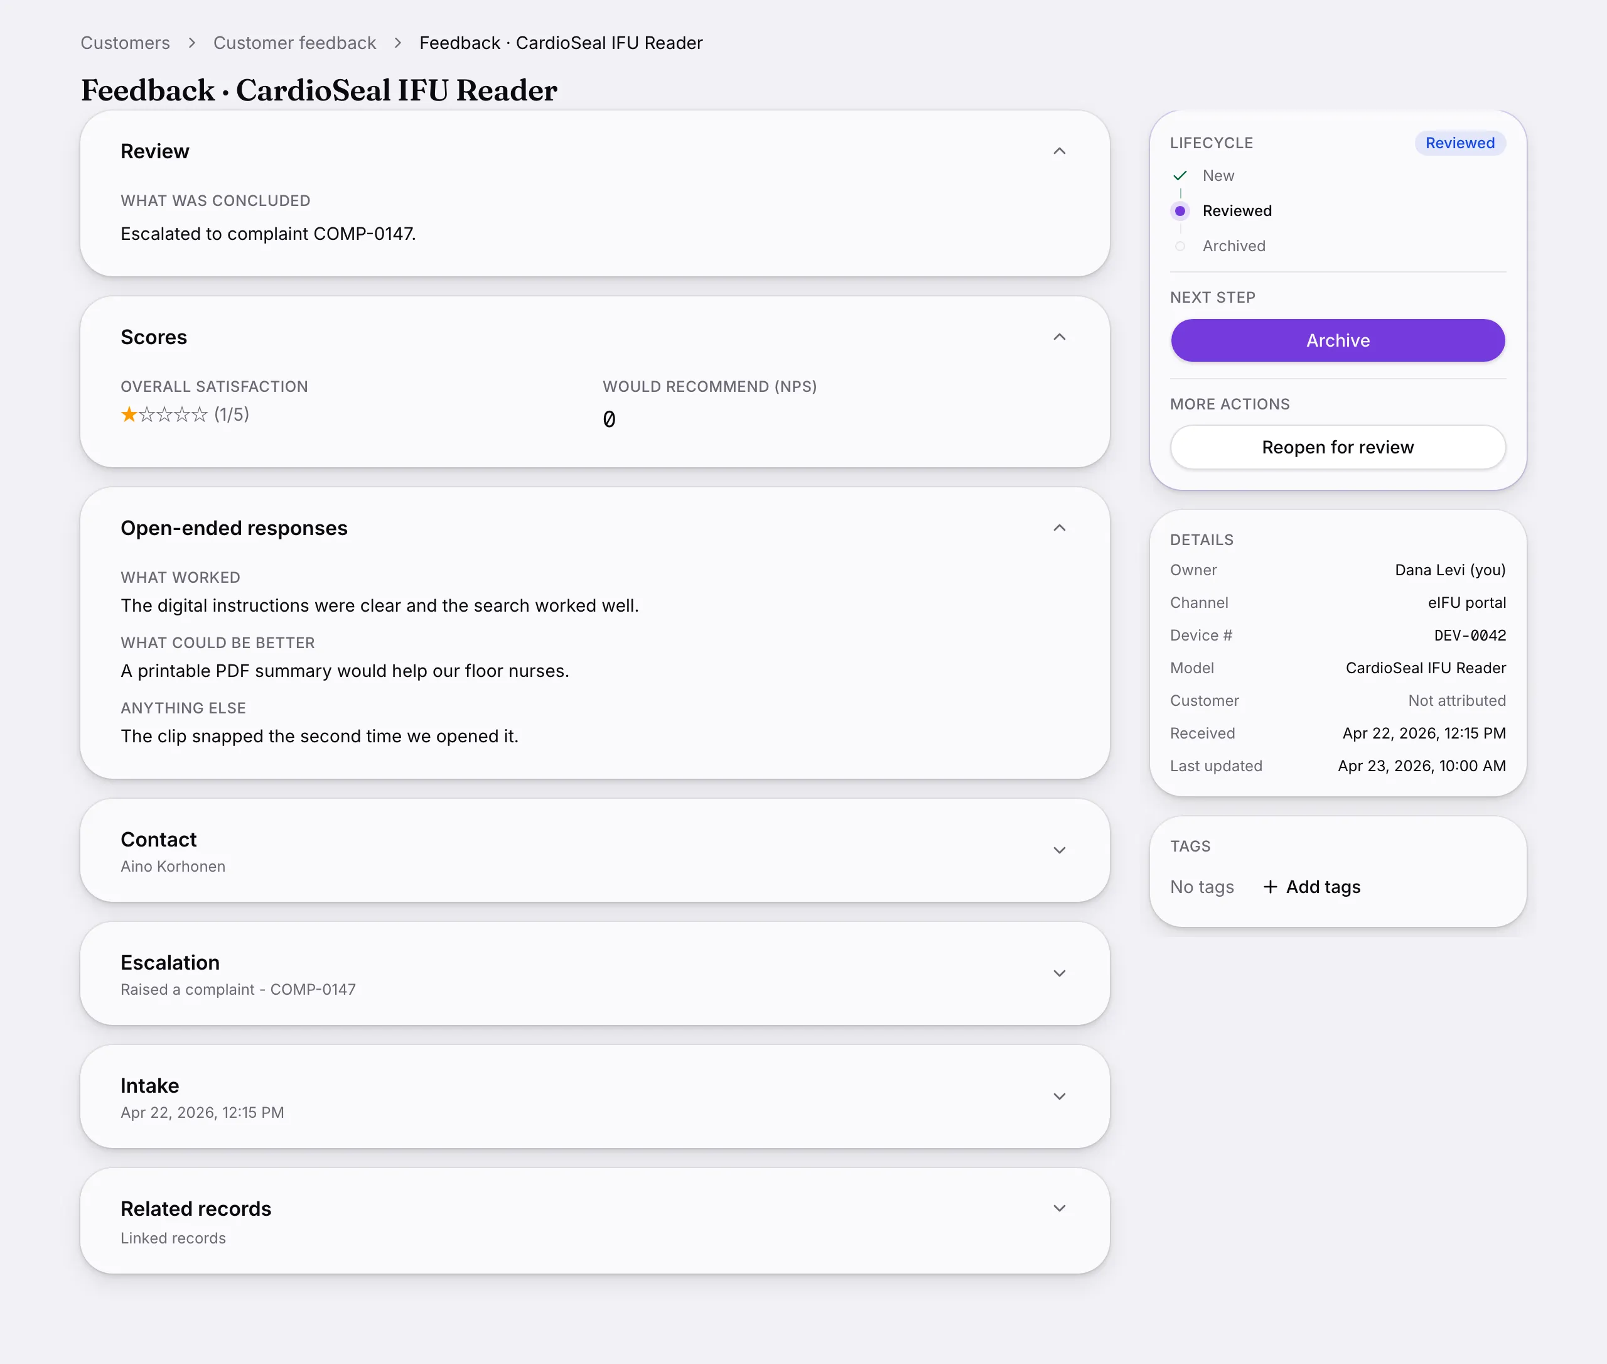Click the breadcrumb arrow after Customers
This screenshot has height=1364, width=1607.
191,43
